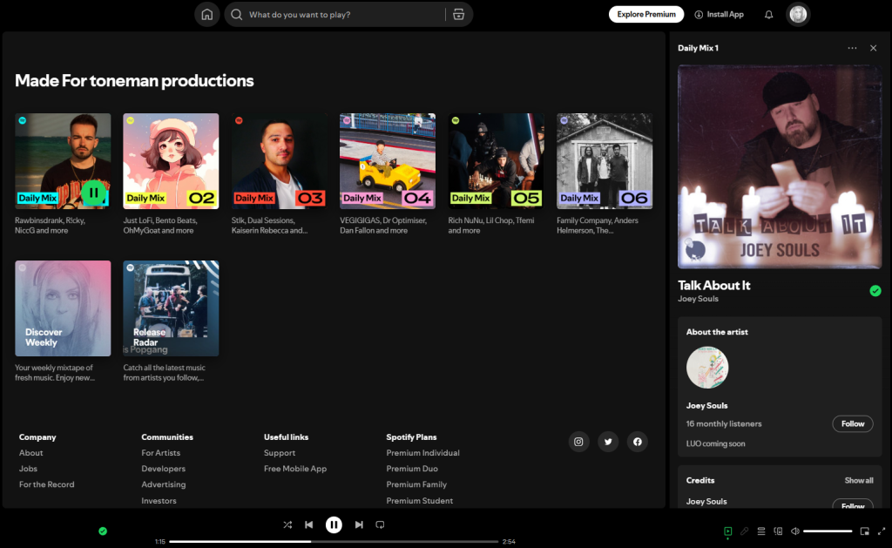Toggle saved checkmark beside Talk About It
This screenshot has height=548, width=892.
875,291
